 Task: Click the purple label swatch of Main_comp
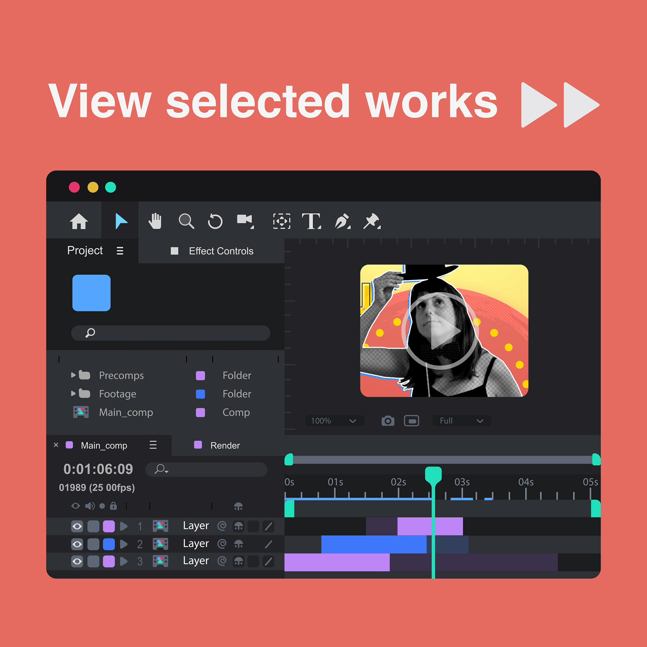(x=200, y=412)
